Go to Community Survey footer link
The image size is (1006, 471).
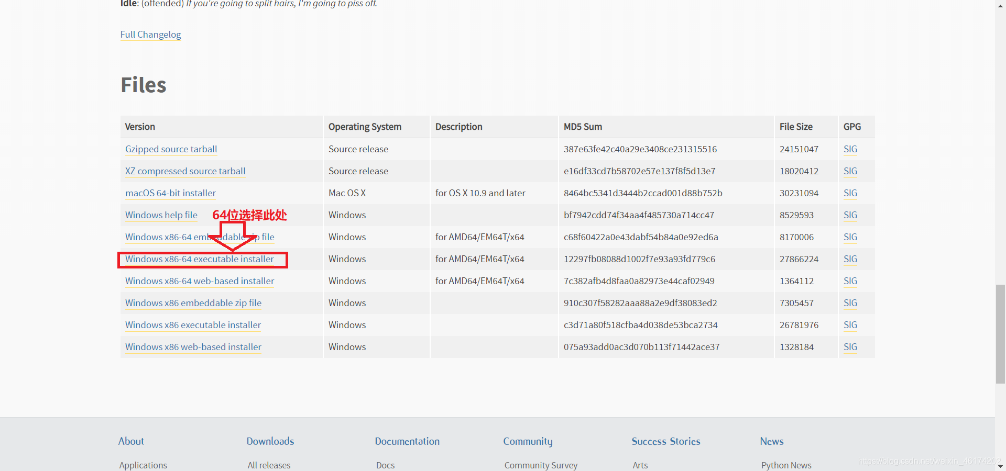pyautogui.click(x=541, y=465)
